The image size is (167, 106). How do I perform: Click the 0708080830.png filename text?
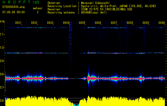14,7
